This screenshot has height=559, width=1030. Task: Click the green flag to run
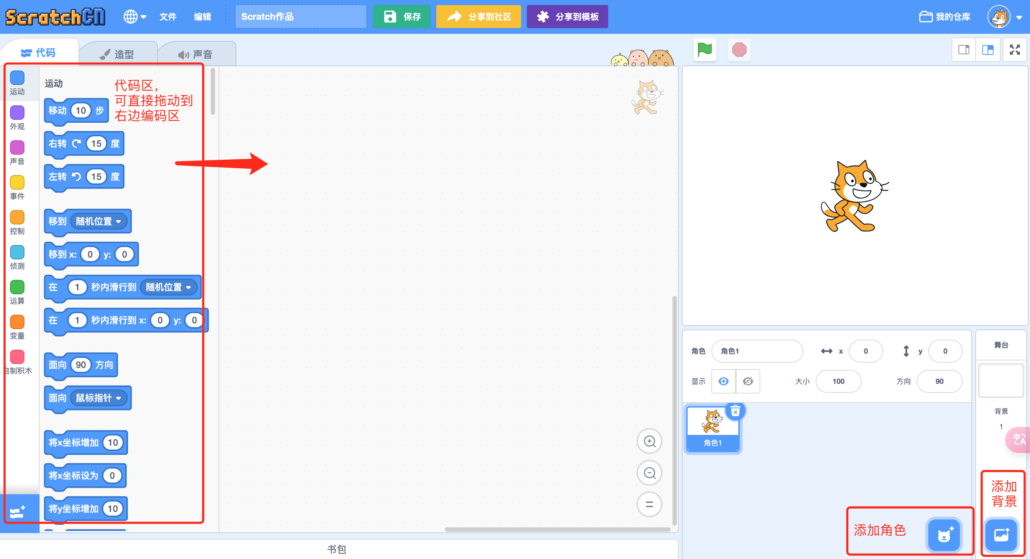705,50
